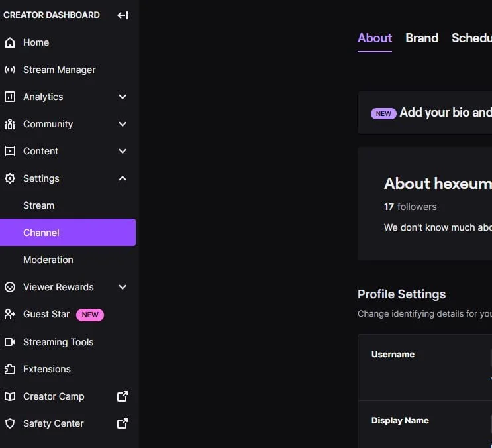The height and width of the screenshot is (448, 492).
Task: Click the NEW badge on bio banner
Action: [383, 113]
